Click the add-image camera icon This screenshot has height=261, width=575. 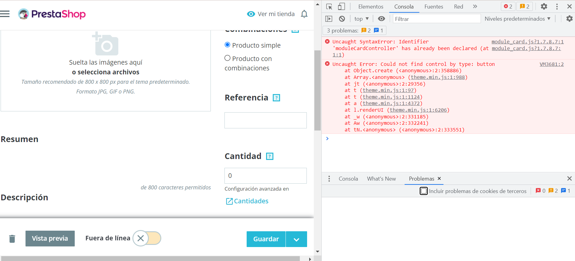[x=105, y=44]
